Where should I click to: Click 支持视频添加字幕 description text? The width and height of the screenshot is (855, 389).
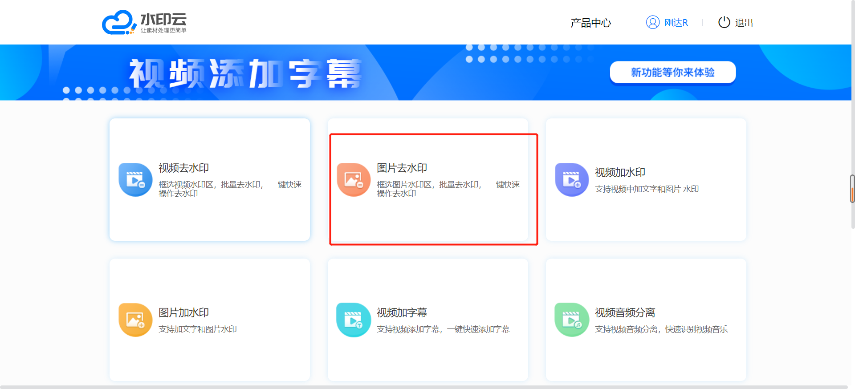[443, 329]
